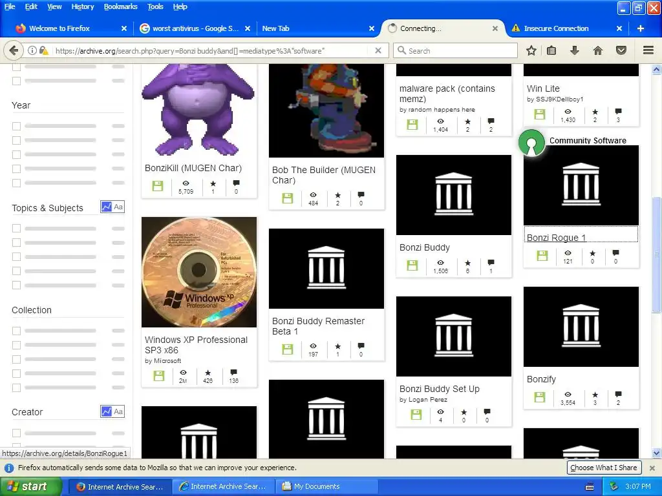Click the reviews comment icon under Win Lite
This screenshot has width=662, height=496.
point(618,111)
